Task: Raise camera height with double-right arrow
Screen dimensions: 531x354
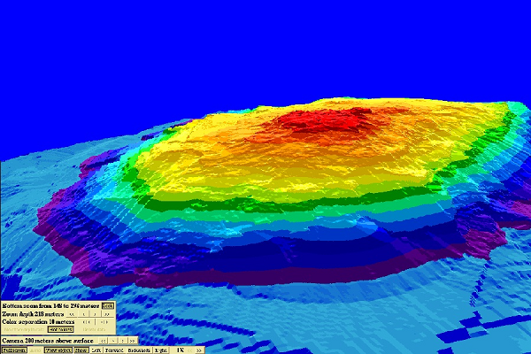Action: pyautogui.click(x=133, y=341)
